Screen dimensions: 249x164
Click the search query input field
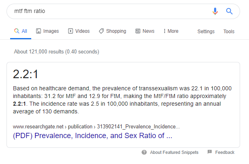[x=105, y=11]
